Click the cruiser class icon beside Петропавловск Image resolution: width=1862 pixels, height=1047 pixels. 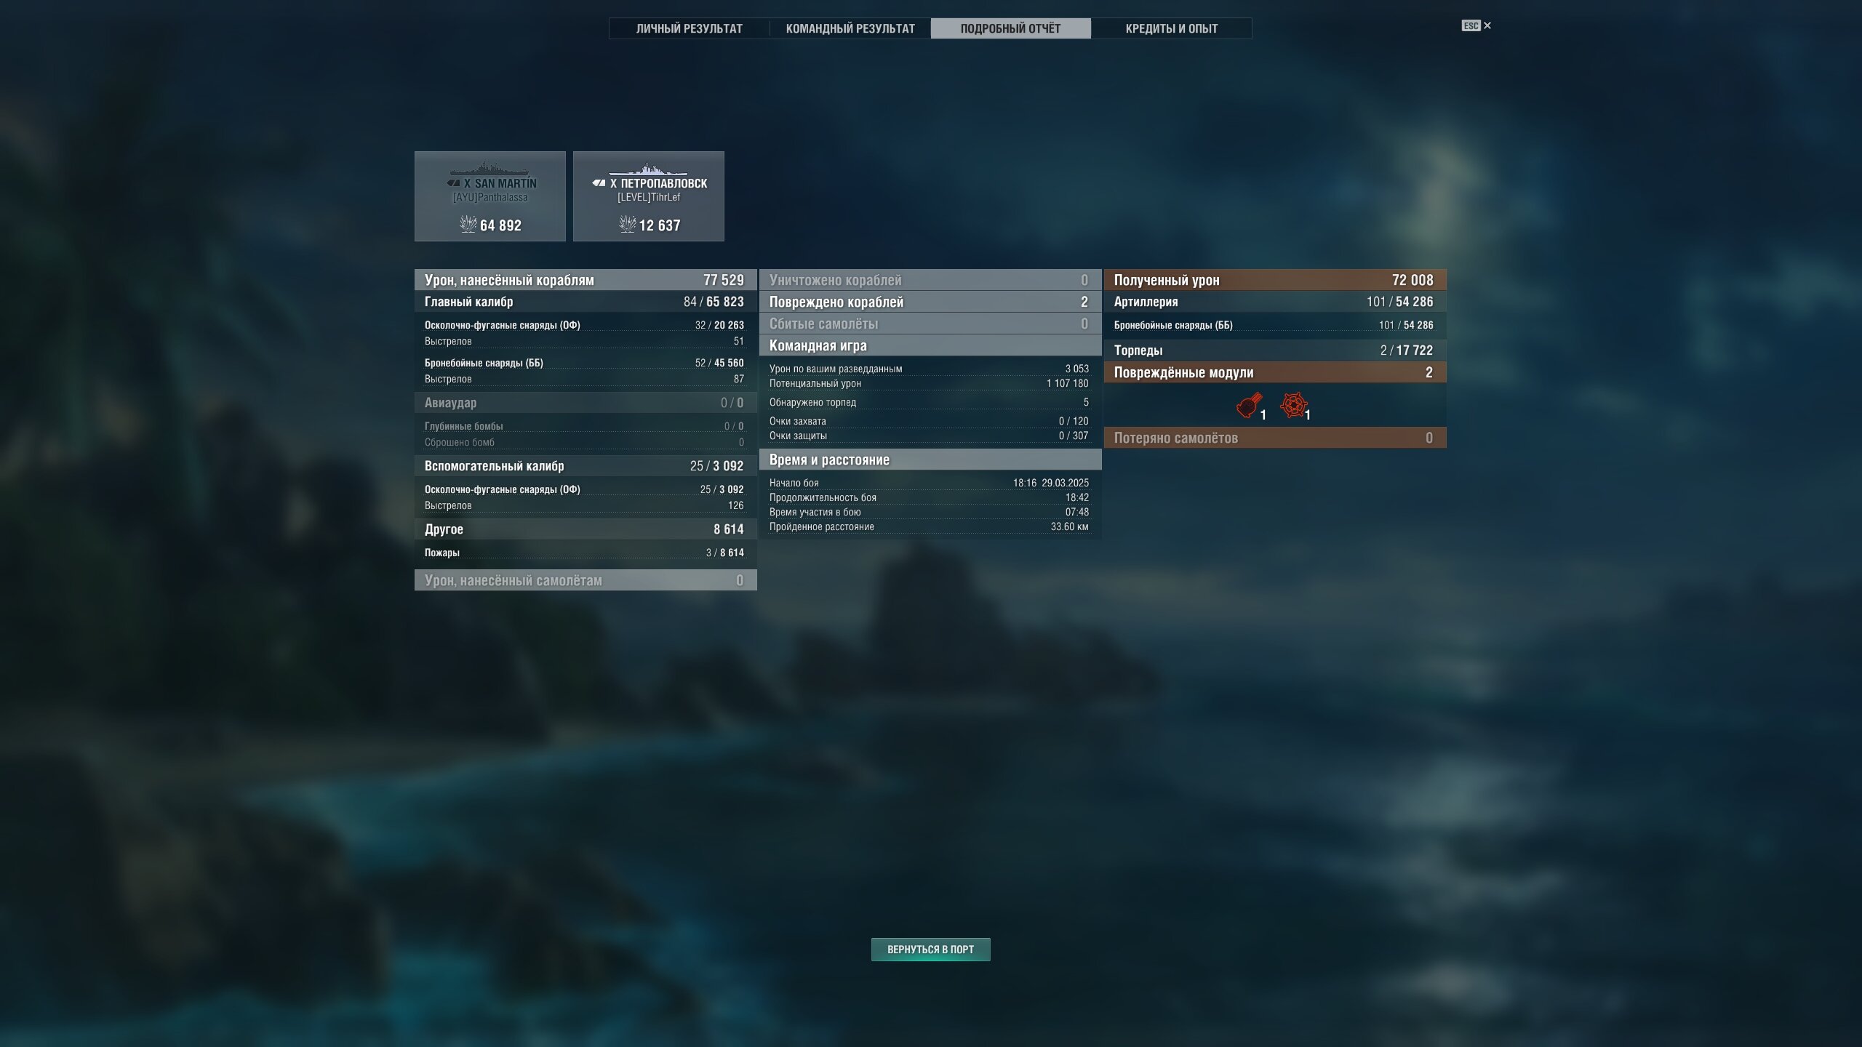[599, 183]
